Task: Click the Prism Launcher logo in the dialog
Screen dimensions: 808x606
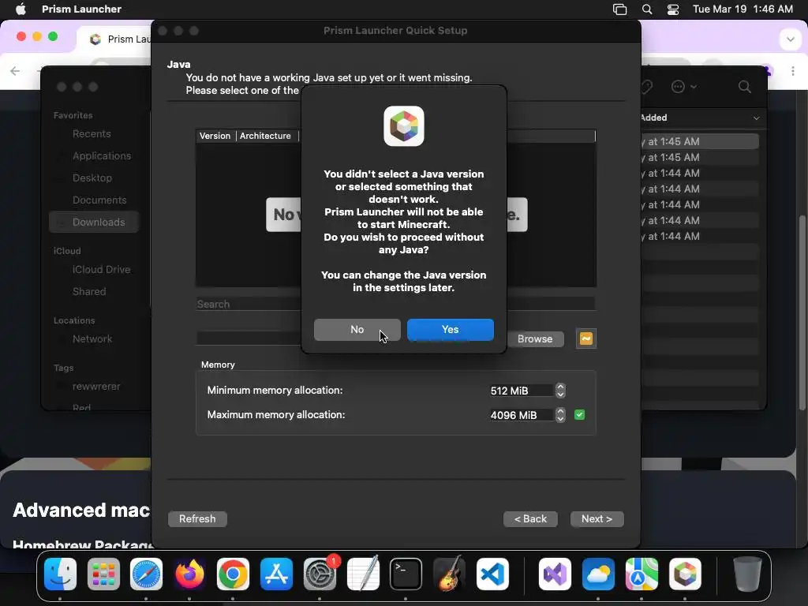Action: click(403, 126)
